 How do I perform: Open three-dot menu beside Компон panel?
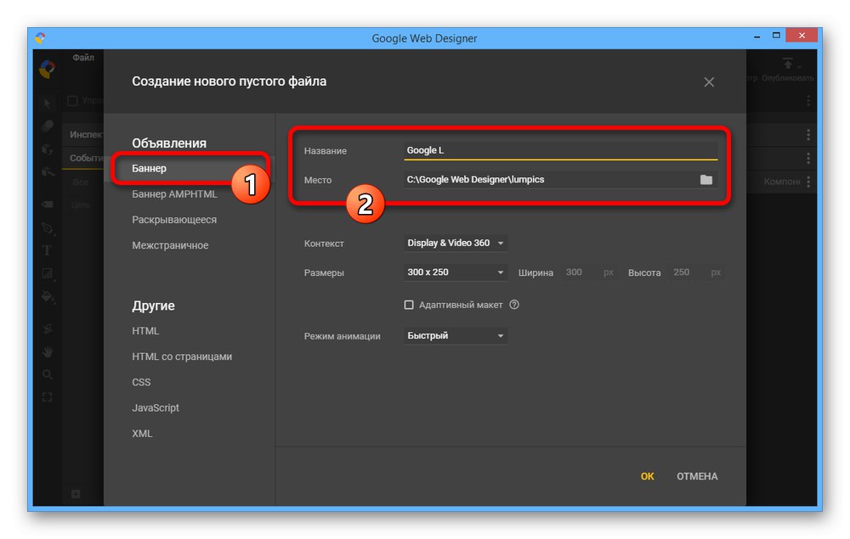[808, 182]
